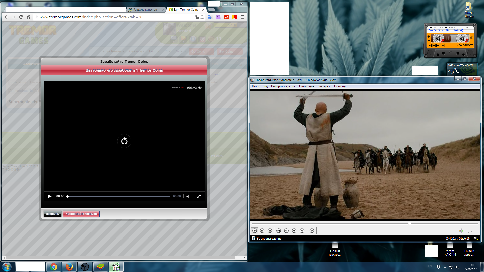The height and width of the screenshot is (272, 484).
Task: Open the Вид menu in media player
Action: click(265, 86)
